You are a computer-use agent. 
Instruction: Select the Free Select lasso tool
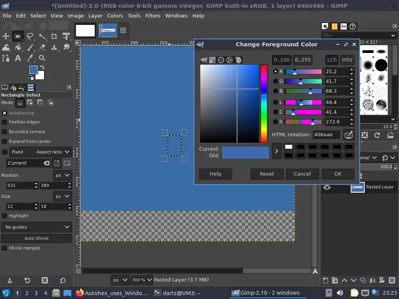click(30, 37)
